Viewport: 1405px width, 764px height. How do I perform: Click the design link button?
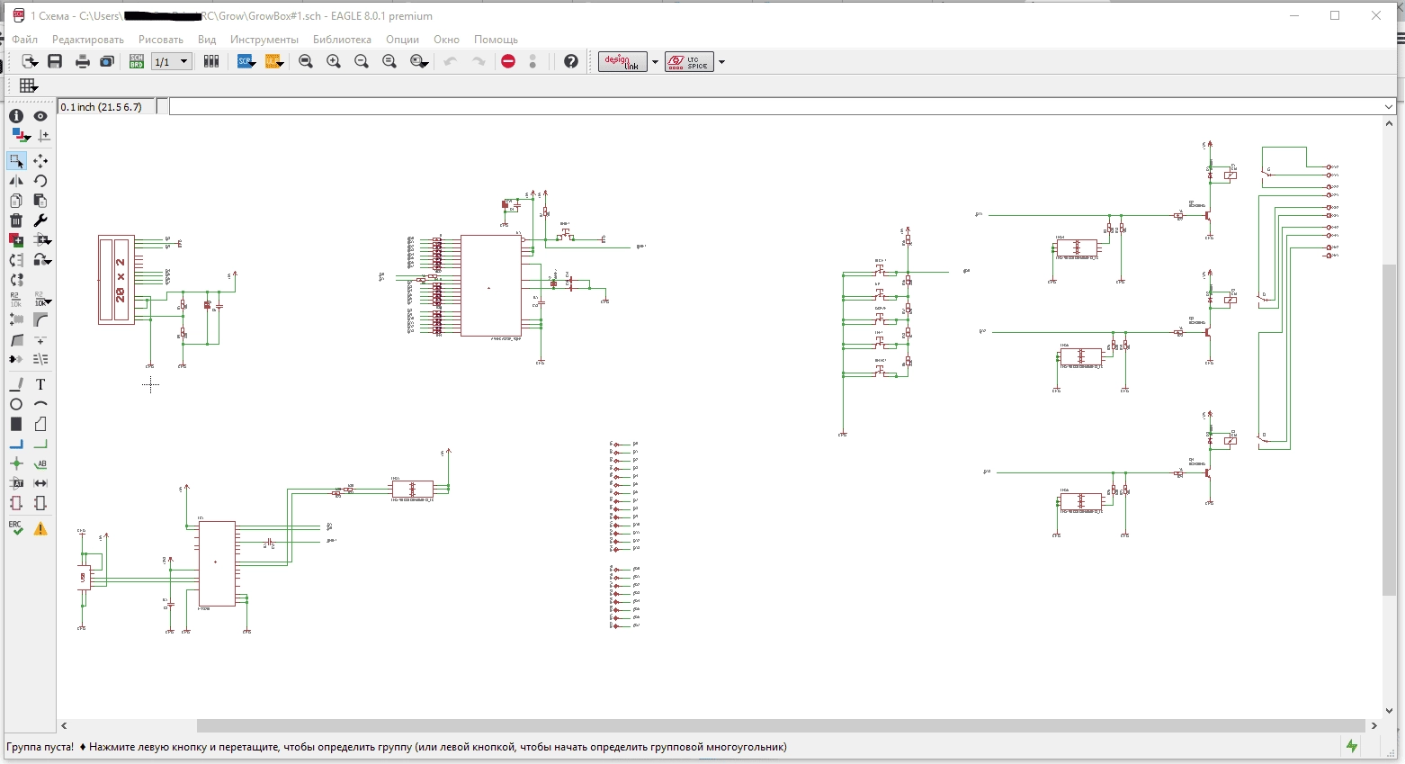click(622, 61)
